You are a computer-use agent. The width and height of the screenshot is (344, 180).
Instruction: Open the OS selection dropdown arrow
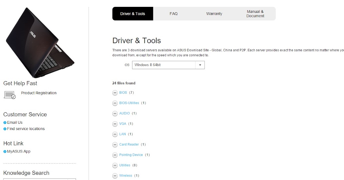200,65
